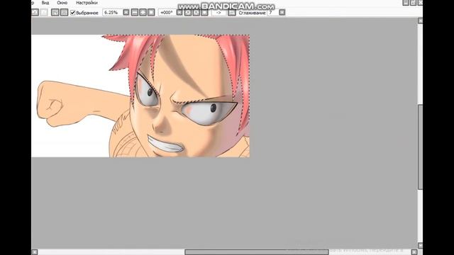Expand the zoom percentage dropdown

[x=126, y=12]
